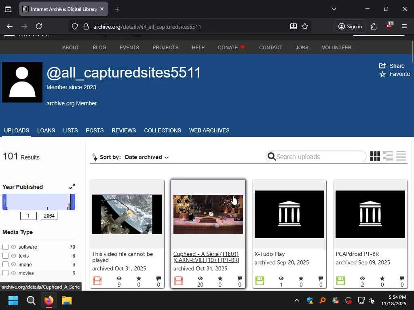Open File Explorer from taskbar
Viewport: 414px width, 310px height.
pos(67,300)
